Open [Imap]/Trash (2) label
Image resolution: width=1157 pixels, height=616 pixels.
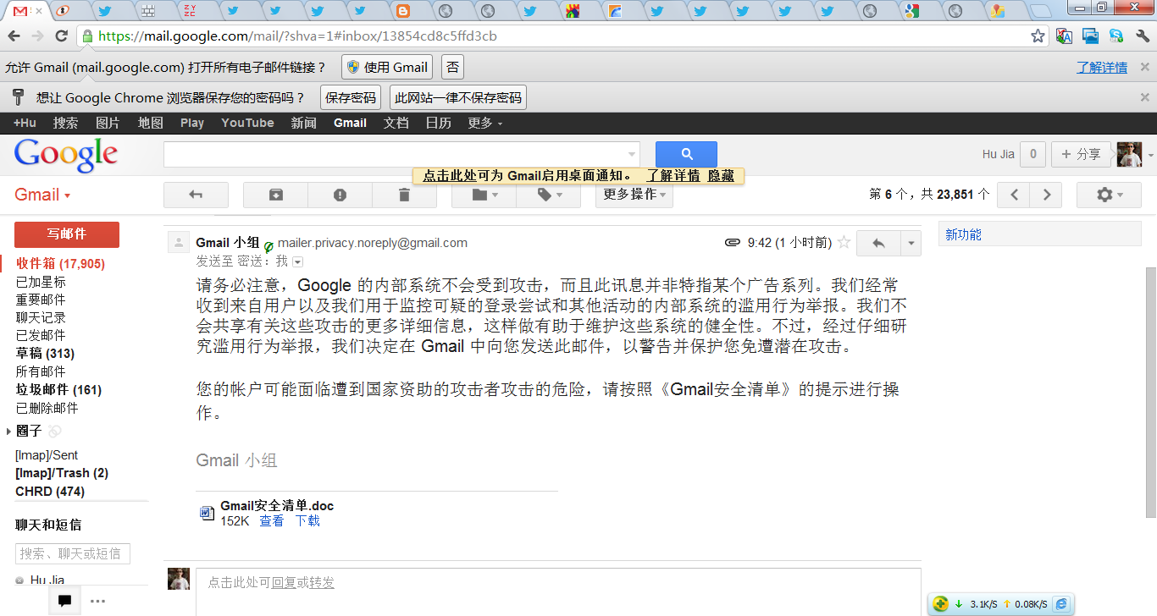pos(62,473)
